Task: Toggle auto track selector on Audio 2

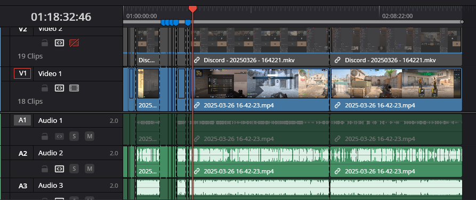Action: pos(59,169)
